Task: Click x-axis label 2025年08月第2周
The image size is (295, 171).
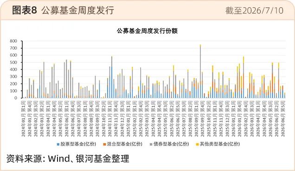Action: click(x=190, y=119)
